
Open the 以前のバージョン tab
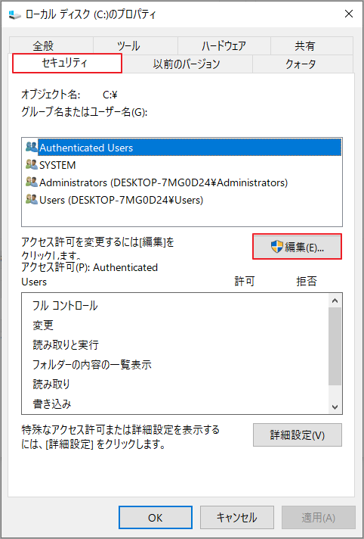[x=187, y=64]
